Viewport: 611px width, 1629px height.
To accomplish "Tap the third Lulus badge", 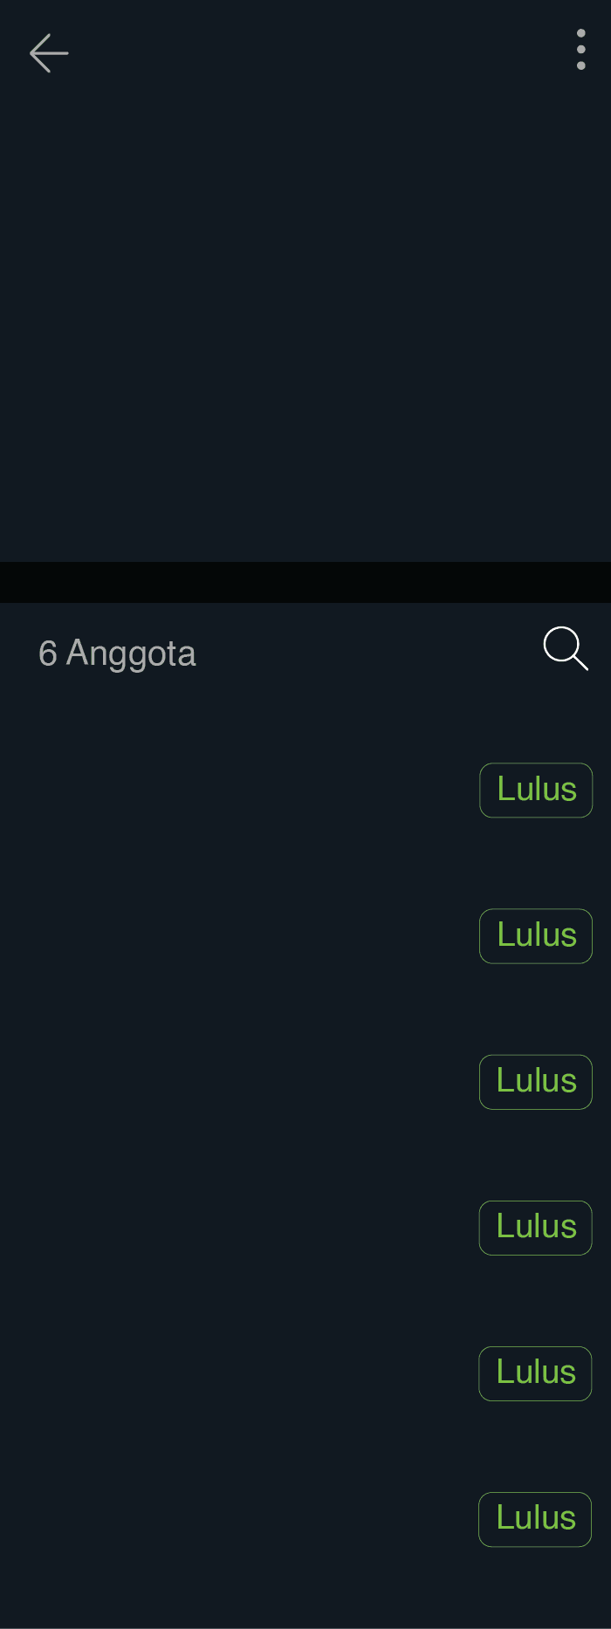I will coord(536,1082).
